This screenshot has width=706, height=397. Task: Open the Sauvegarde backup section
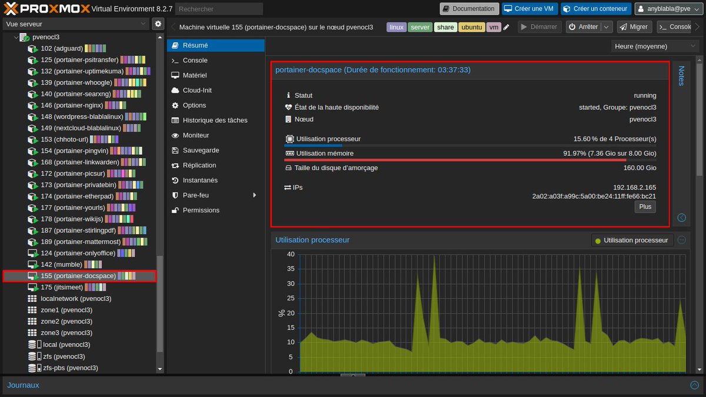(x=197, y=150)
